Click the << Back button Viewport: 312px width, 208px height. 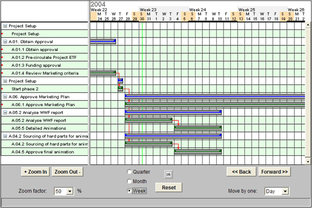click(241, 172)
